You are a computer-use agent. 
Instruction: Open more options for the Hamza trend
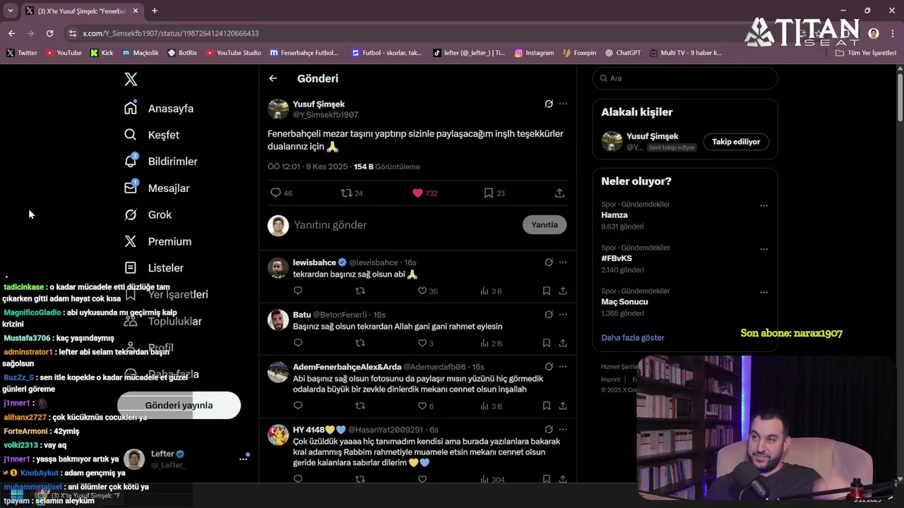pyautogui.click(x=763, y=206)
